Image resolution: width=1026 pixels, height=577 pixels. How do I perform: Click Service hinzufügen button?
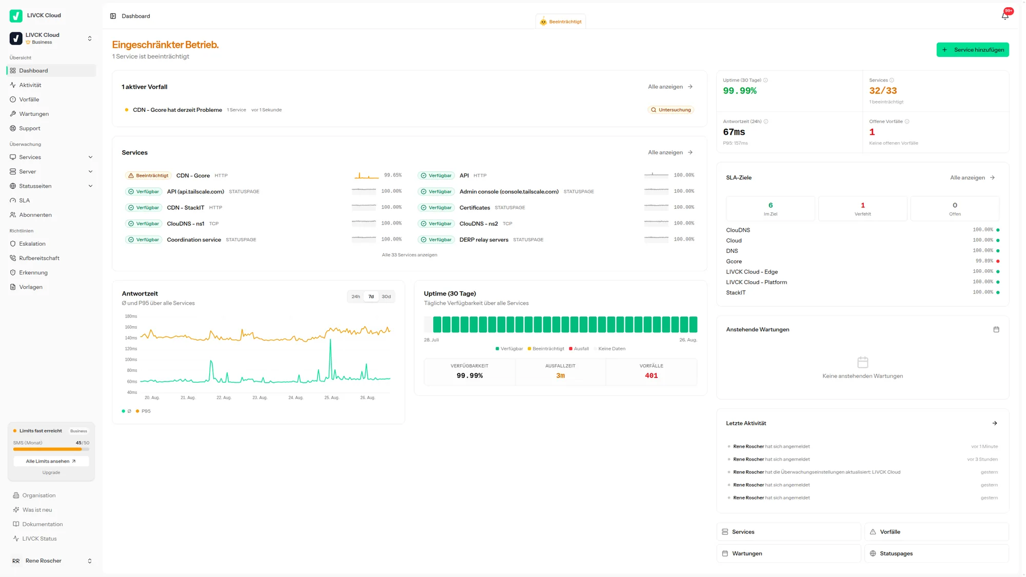pyautogui.click(x=973, y=50)
